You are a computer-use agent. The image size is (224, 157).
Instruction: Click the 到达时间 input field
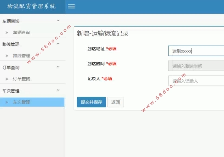[196, 66]
